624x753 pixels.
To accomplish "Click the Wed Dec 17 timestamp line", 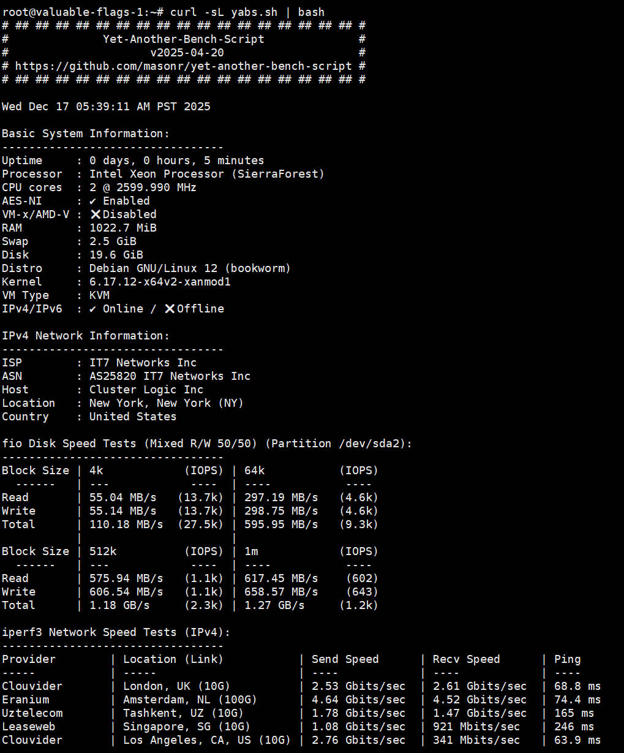I will click(106, 107).
